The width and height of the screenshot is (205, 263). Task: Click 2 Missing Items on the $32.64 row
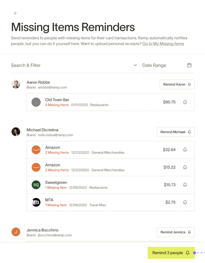point(57,153)
